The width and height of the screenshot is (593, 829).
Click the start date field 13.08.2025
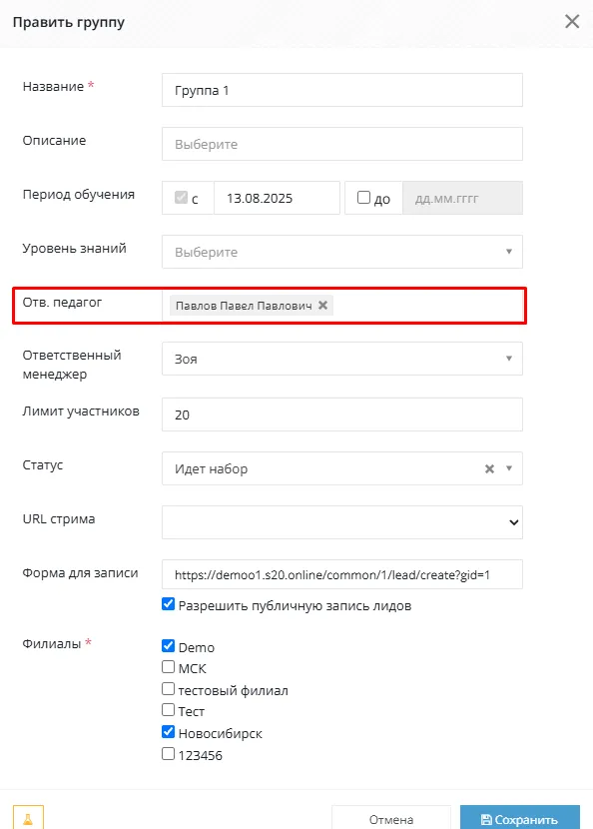pyautogui.click(x=277, y=198)
